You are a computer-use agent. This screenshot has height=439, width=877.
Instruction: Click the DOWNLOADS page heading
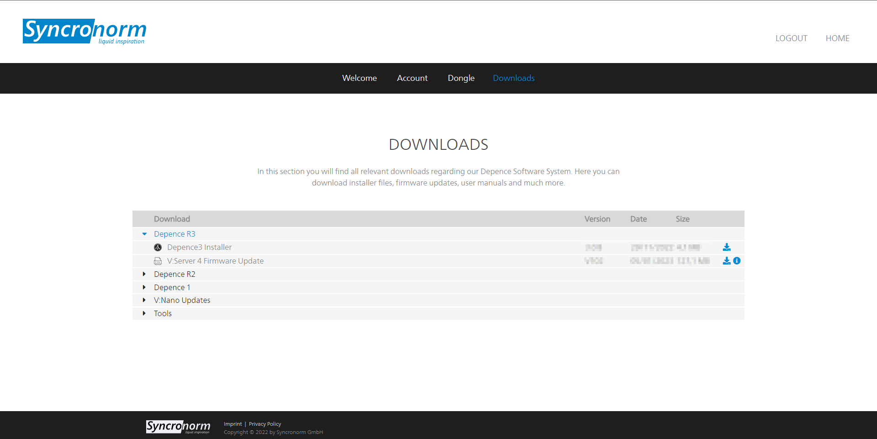438,144
